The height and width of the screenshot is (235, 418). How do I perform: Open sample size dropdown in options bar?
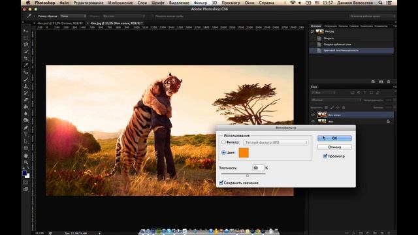coord(73,16)
